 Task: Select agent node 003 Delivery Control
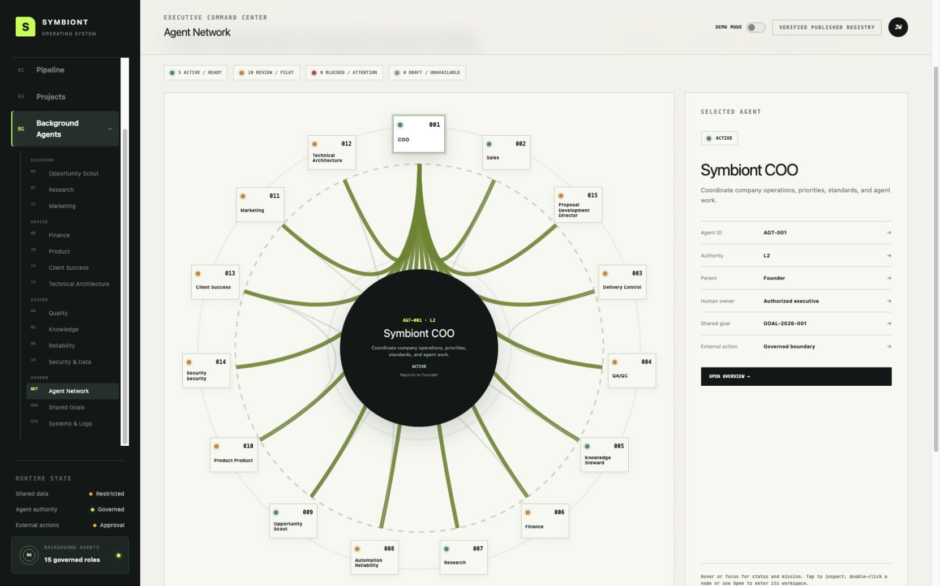click(x=622, y=282)
